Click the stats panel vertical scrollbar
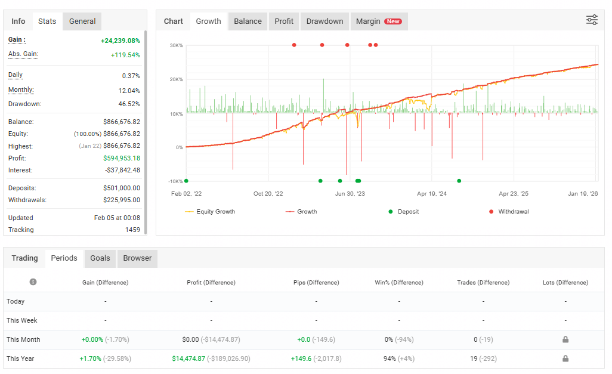This screenshot has width=612, height=374. click(x=146, y=131)
